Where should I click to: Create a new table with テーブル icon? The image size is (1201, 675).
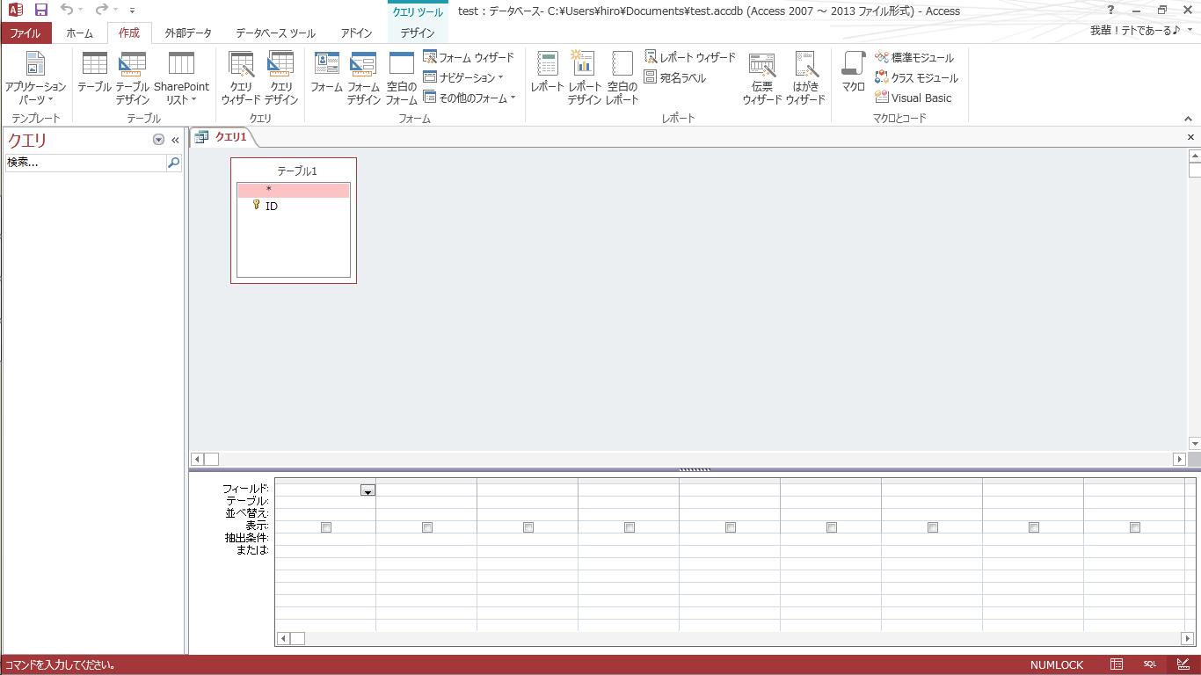click(x=94, y=73)
